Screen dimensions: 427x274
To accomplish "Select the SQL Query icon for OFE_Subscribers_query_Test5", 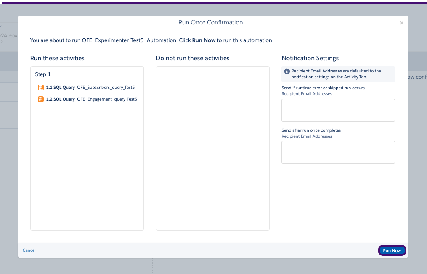I will [x=41, y=87].
